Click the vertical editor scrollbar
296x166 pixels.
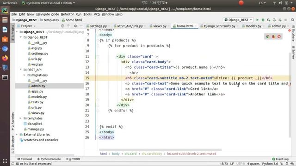(290, 95)
